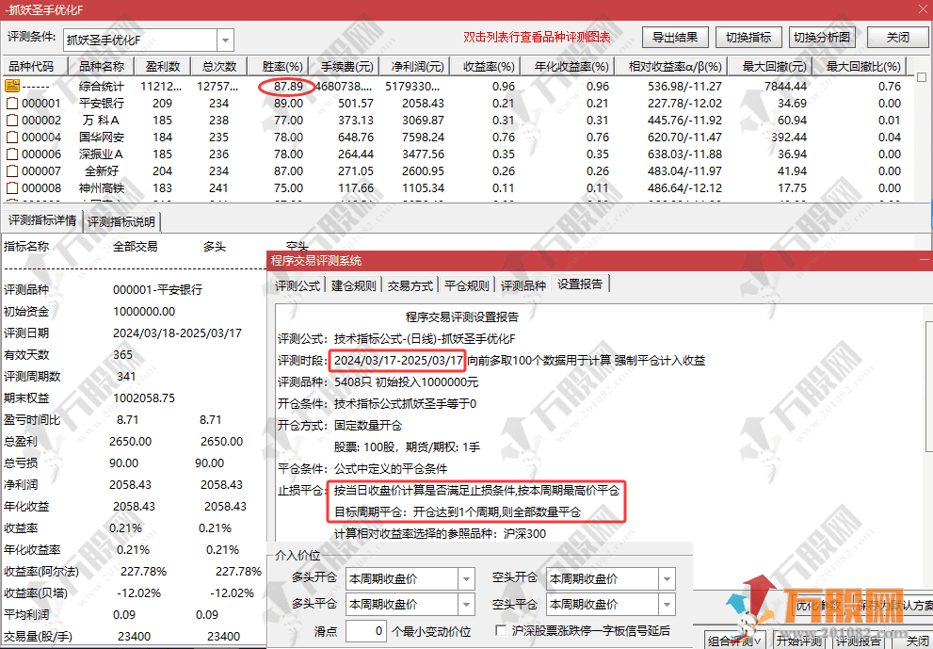Click the 切换指标 button
Viewport: 933px width, 649px height.
point(748,38)
